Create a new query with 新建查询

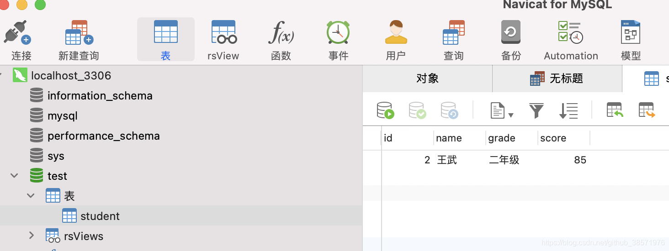point(79,40)
